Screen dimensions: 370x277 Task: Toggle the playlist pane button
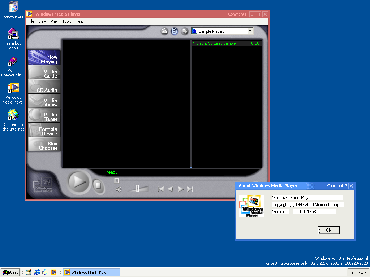[175, 31]
